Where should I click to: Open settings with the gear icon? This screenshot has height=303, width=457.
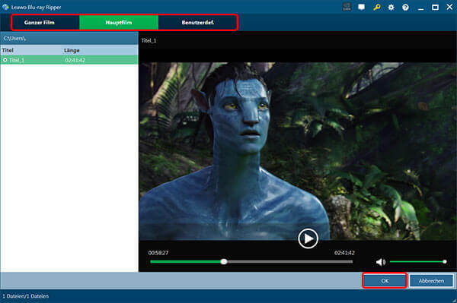tap(391, 8)
